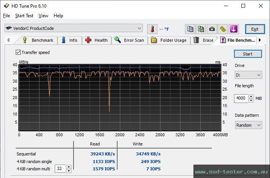Viewport: 270px width, 178px height.
Task: Close the HD Tune Pro window
Action: coord(261,6)
